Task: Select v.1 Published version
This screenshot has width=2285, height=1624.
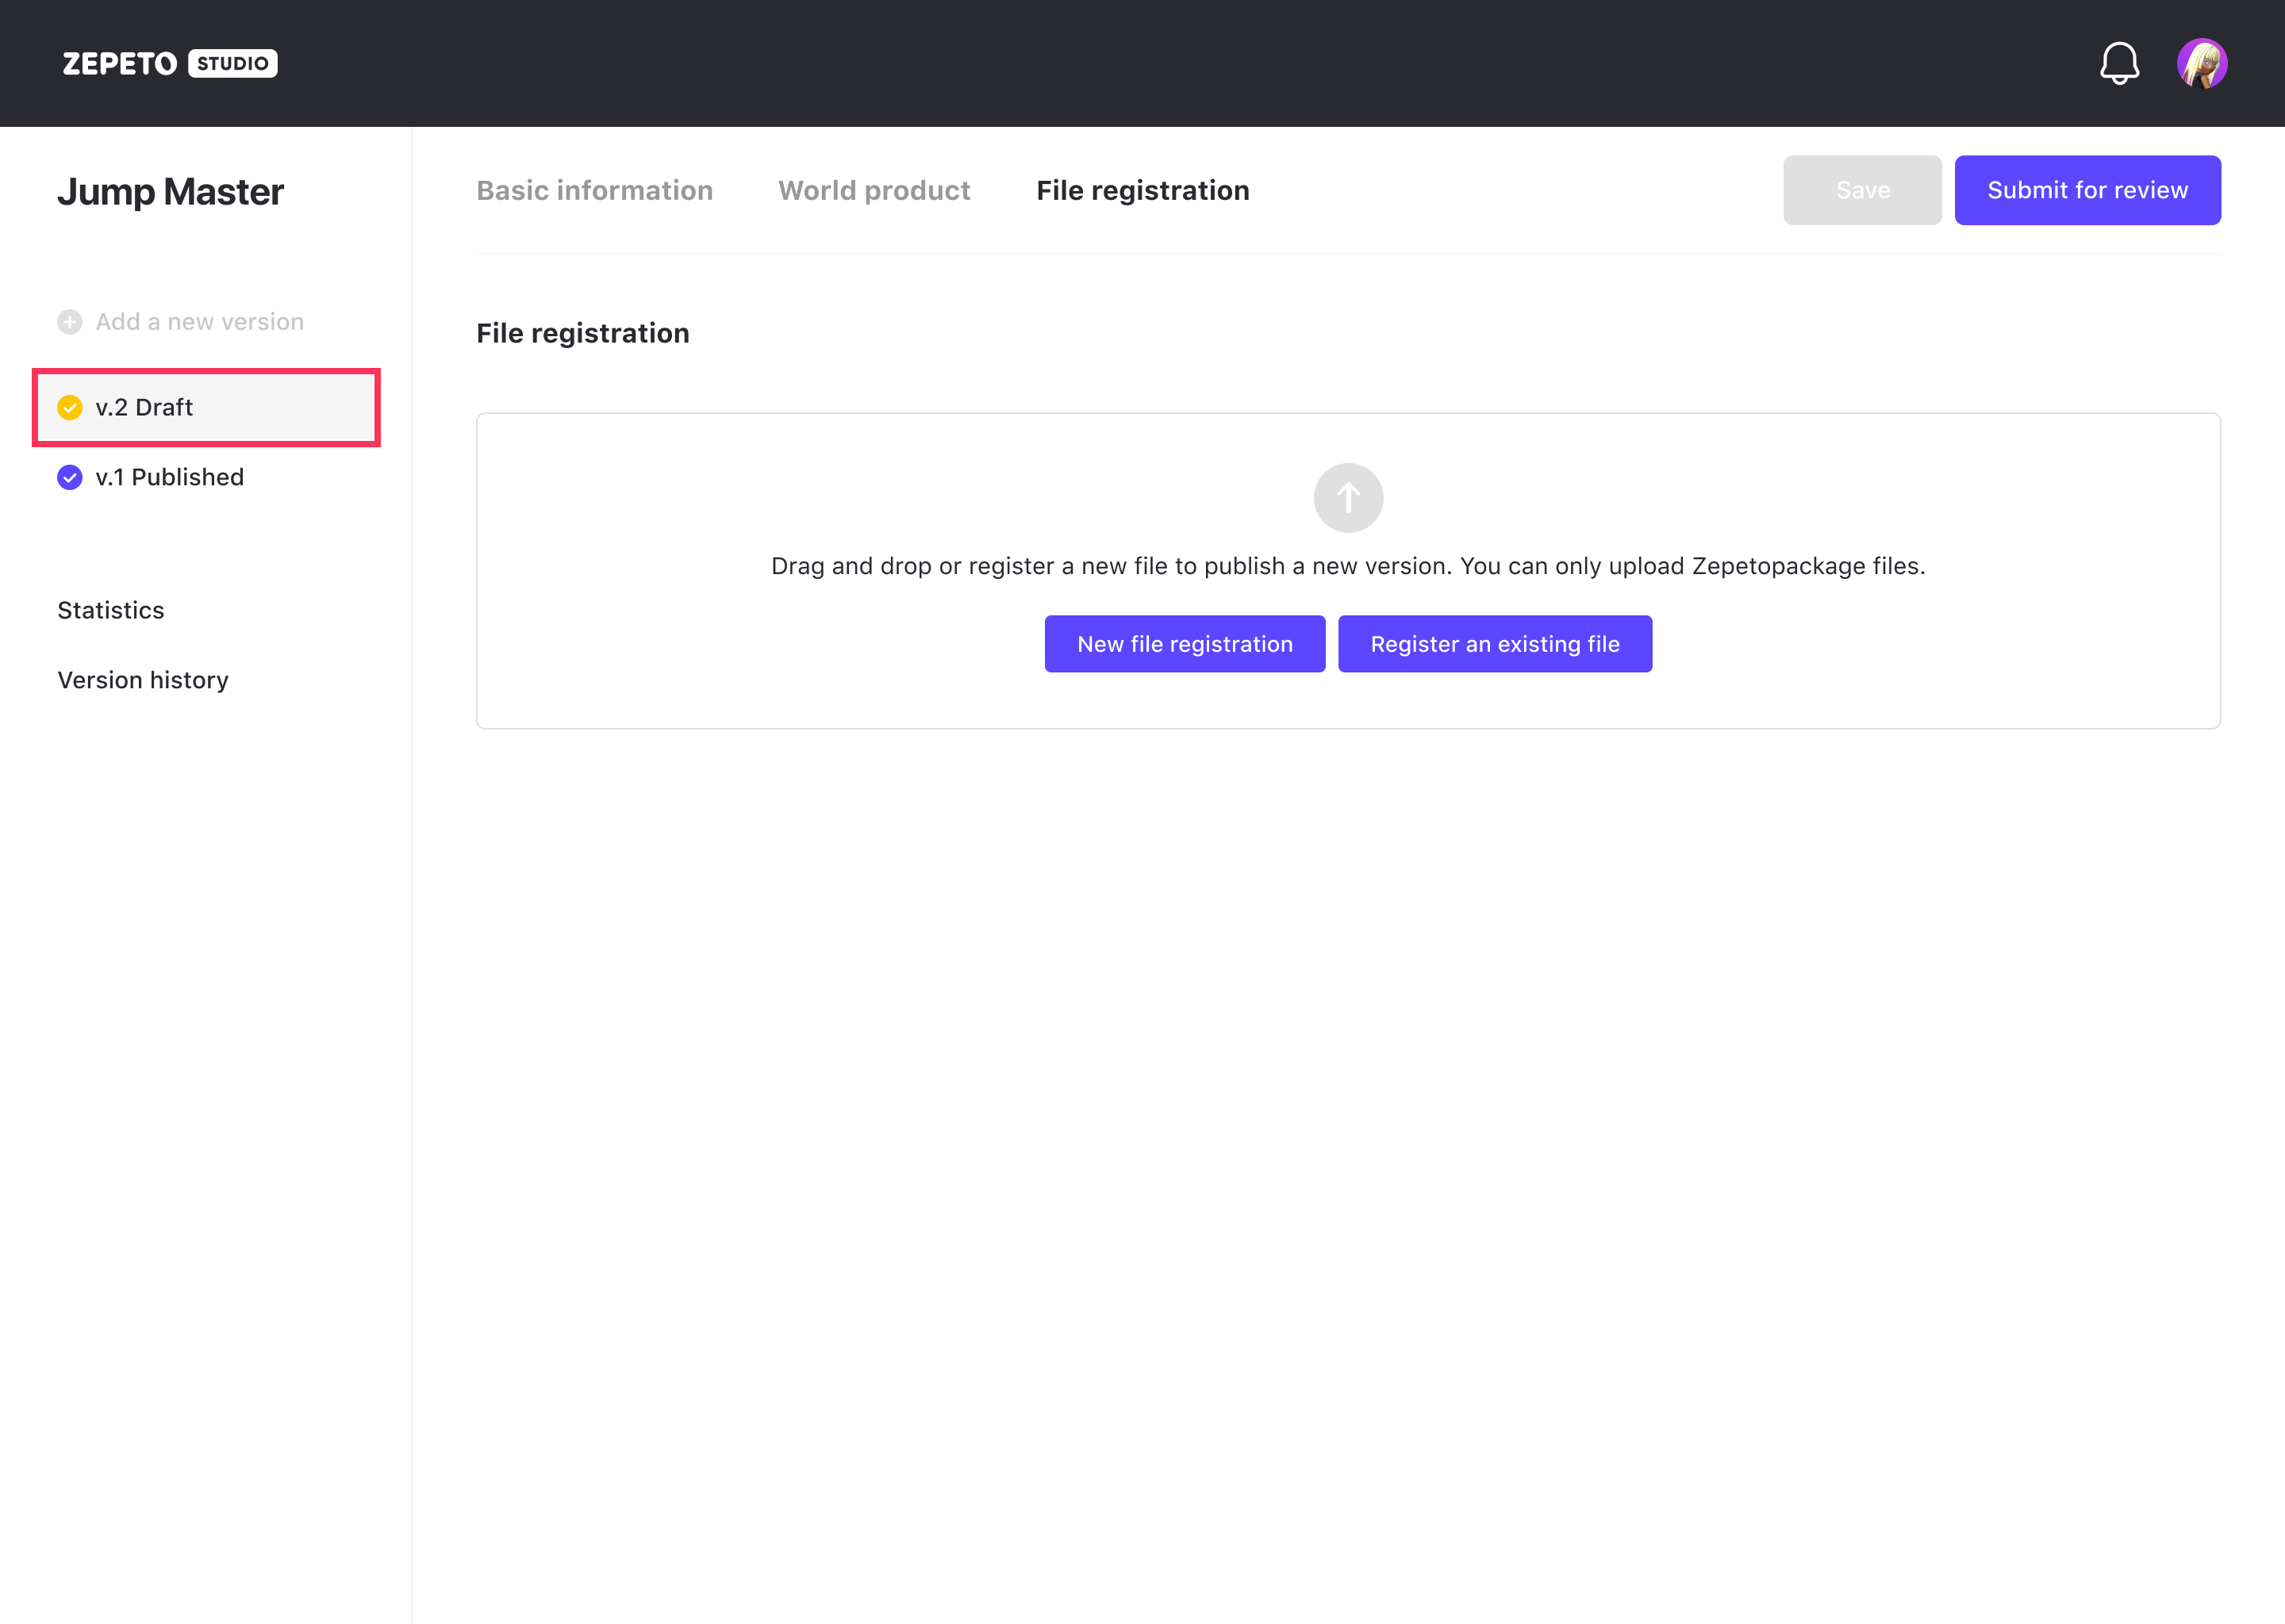Action: (x=169, y=478)
